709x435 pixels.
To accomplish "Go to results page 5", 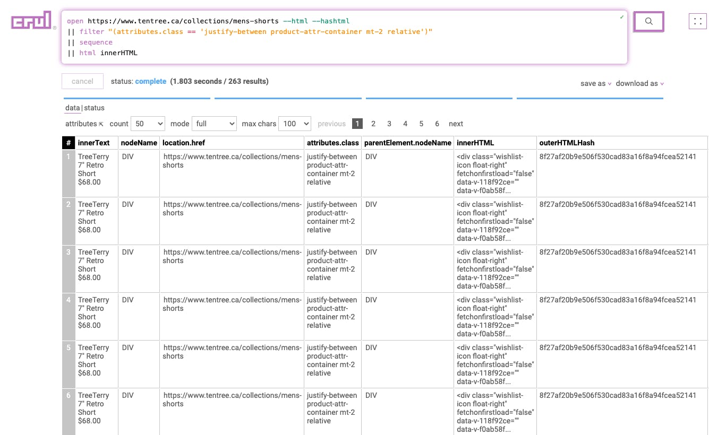I will pyautogui.click(x=421, y=124).
